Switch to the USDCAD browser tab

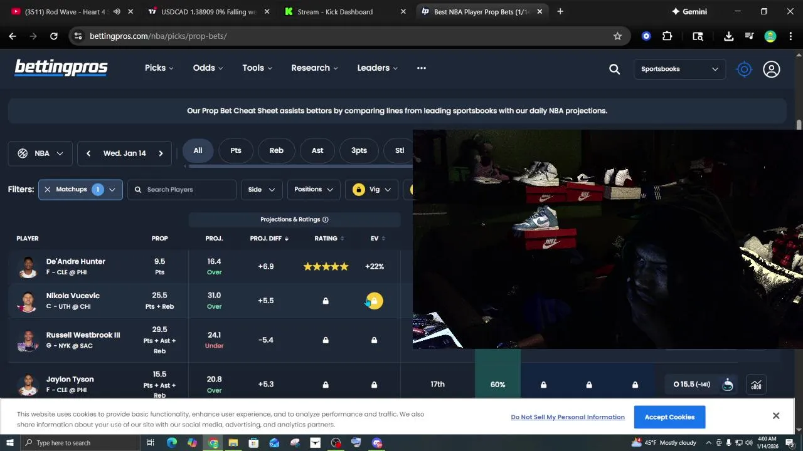coord(208,11)
